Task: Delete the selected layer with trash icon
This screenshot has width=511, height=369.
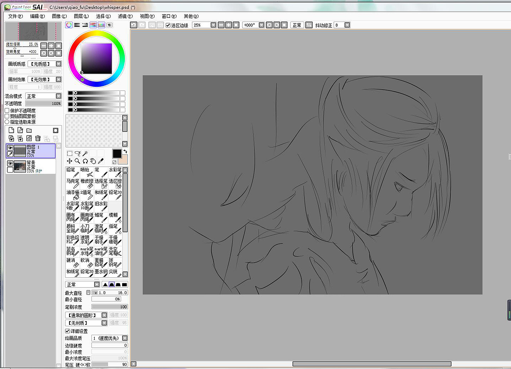Action: point(38,138)
